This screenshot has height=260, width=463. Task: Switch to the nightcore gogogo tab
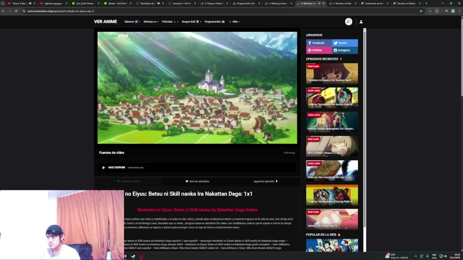point(53,3)
